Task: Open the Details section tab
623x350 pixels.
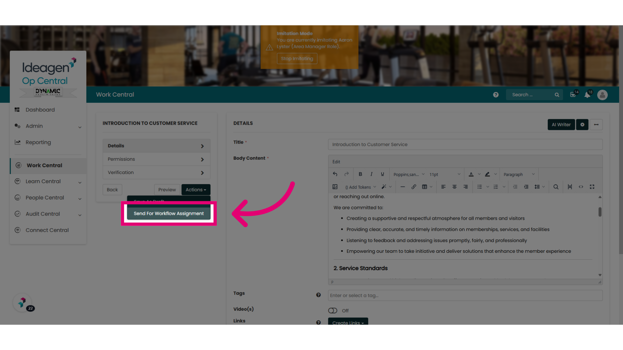Action: 156,146
